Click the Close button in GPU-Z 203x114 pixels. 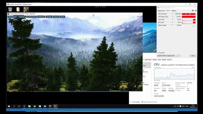[x=193, y=56]
